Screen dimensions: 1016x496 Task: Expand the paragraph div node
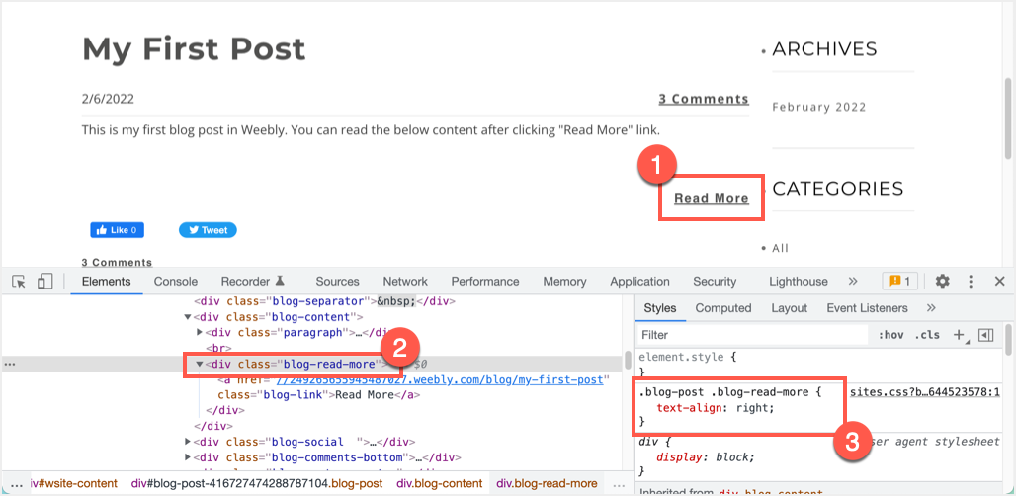click(x=199, y=333)
